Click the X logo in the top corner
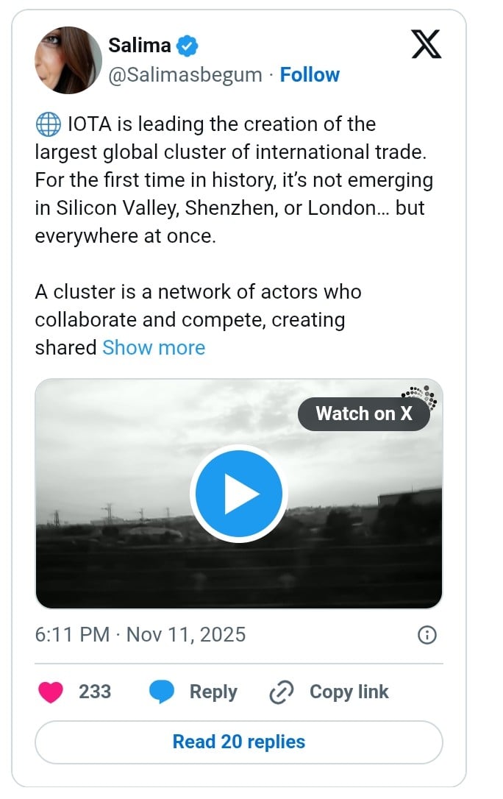This screenshot has width=503, height=799. pyautogui.click(x=427, y=46)
